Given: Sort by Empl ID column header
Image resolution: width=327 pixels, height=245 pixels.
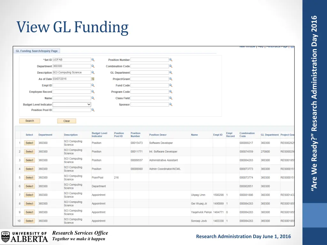Looking at the screenshot, I should point(218,135).
